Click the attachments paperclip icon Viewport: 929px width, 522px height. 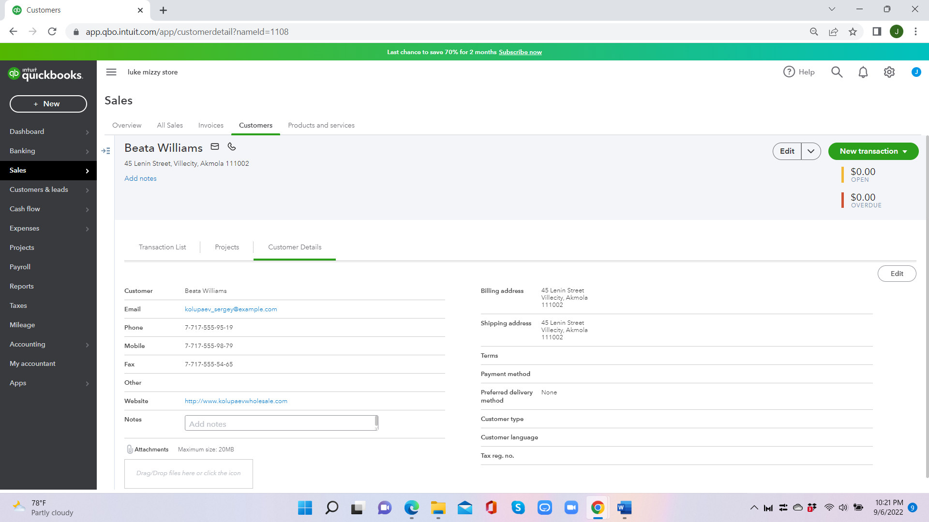point(130,449)
